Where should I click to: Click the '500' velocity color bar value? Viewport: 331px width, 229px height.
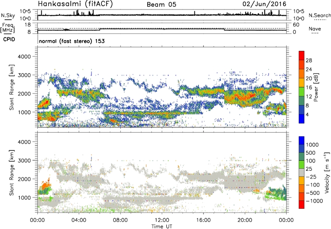pos(310,153)
